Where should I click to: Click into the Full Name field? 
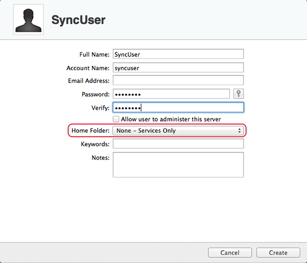(178, 54)
